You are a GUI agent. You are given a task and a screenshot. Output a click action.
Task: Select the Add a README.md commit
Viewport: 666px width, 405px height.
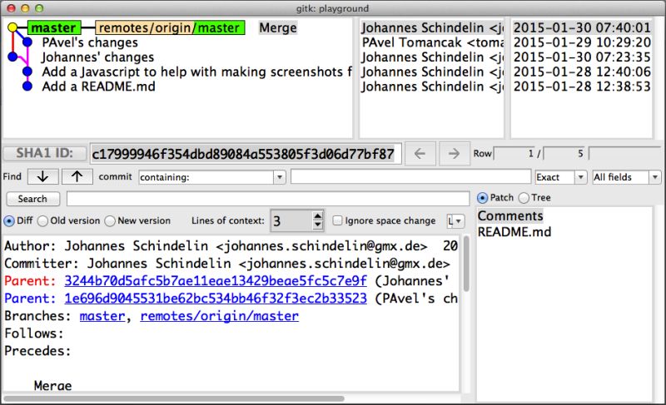click(x=98, y=86)
